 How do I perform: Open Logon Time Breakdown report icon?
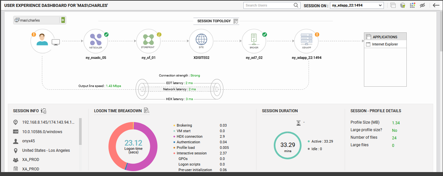coord(147,111)
